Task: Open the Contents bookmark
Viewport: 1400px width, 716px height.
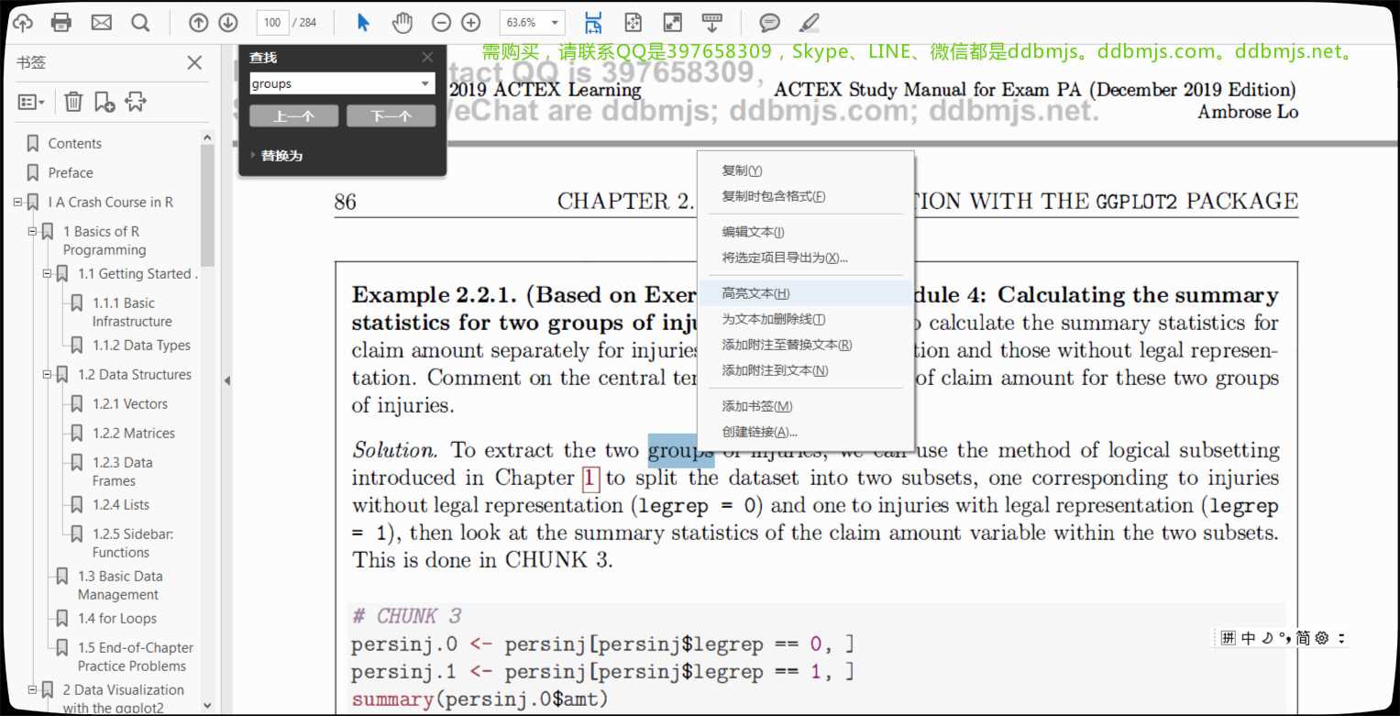Action: point(74,143)
